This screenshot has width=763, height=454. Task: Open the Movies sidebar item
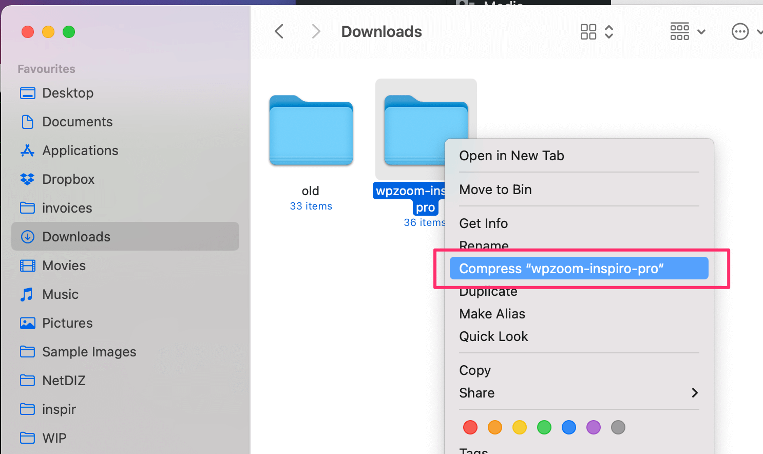click(x=64, y=266)
